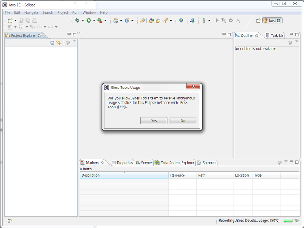
Task: Open the New wizard dropdown arrow
Action: [x=16, y=21]
